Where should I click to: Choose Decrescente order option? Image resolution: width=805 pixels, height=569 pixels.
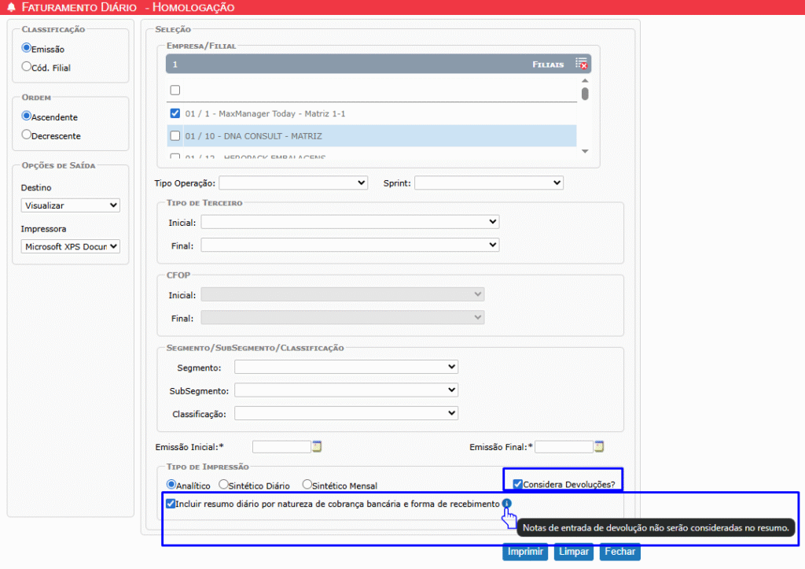[x=27, y=135]
